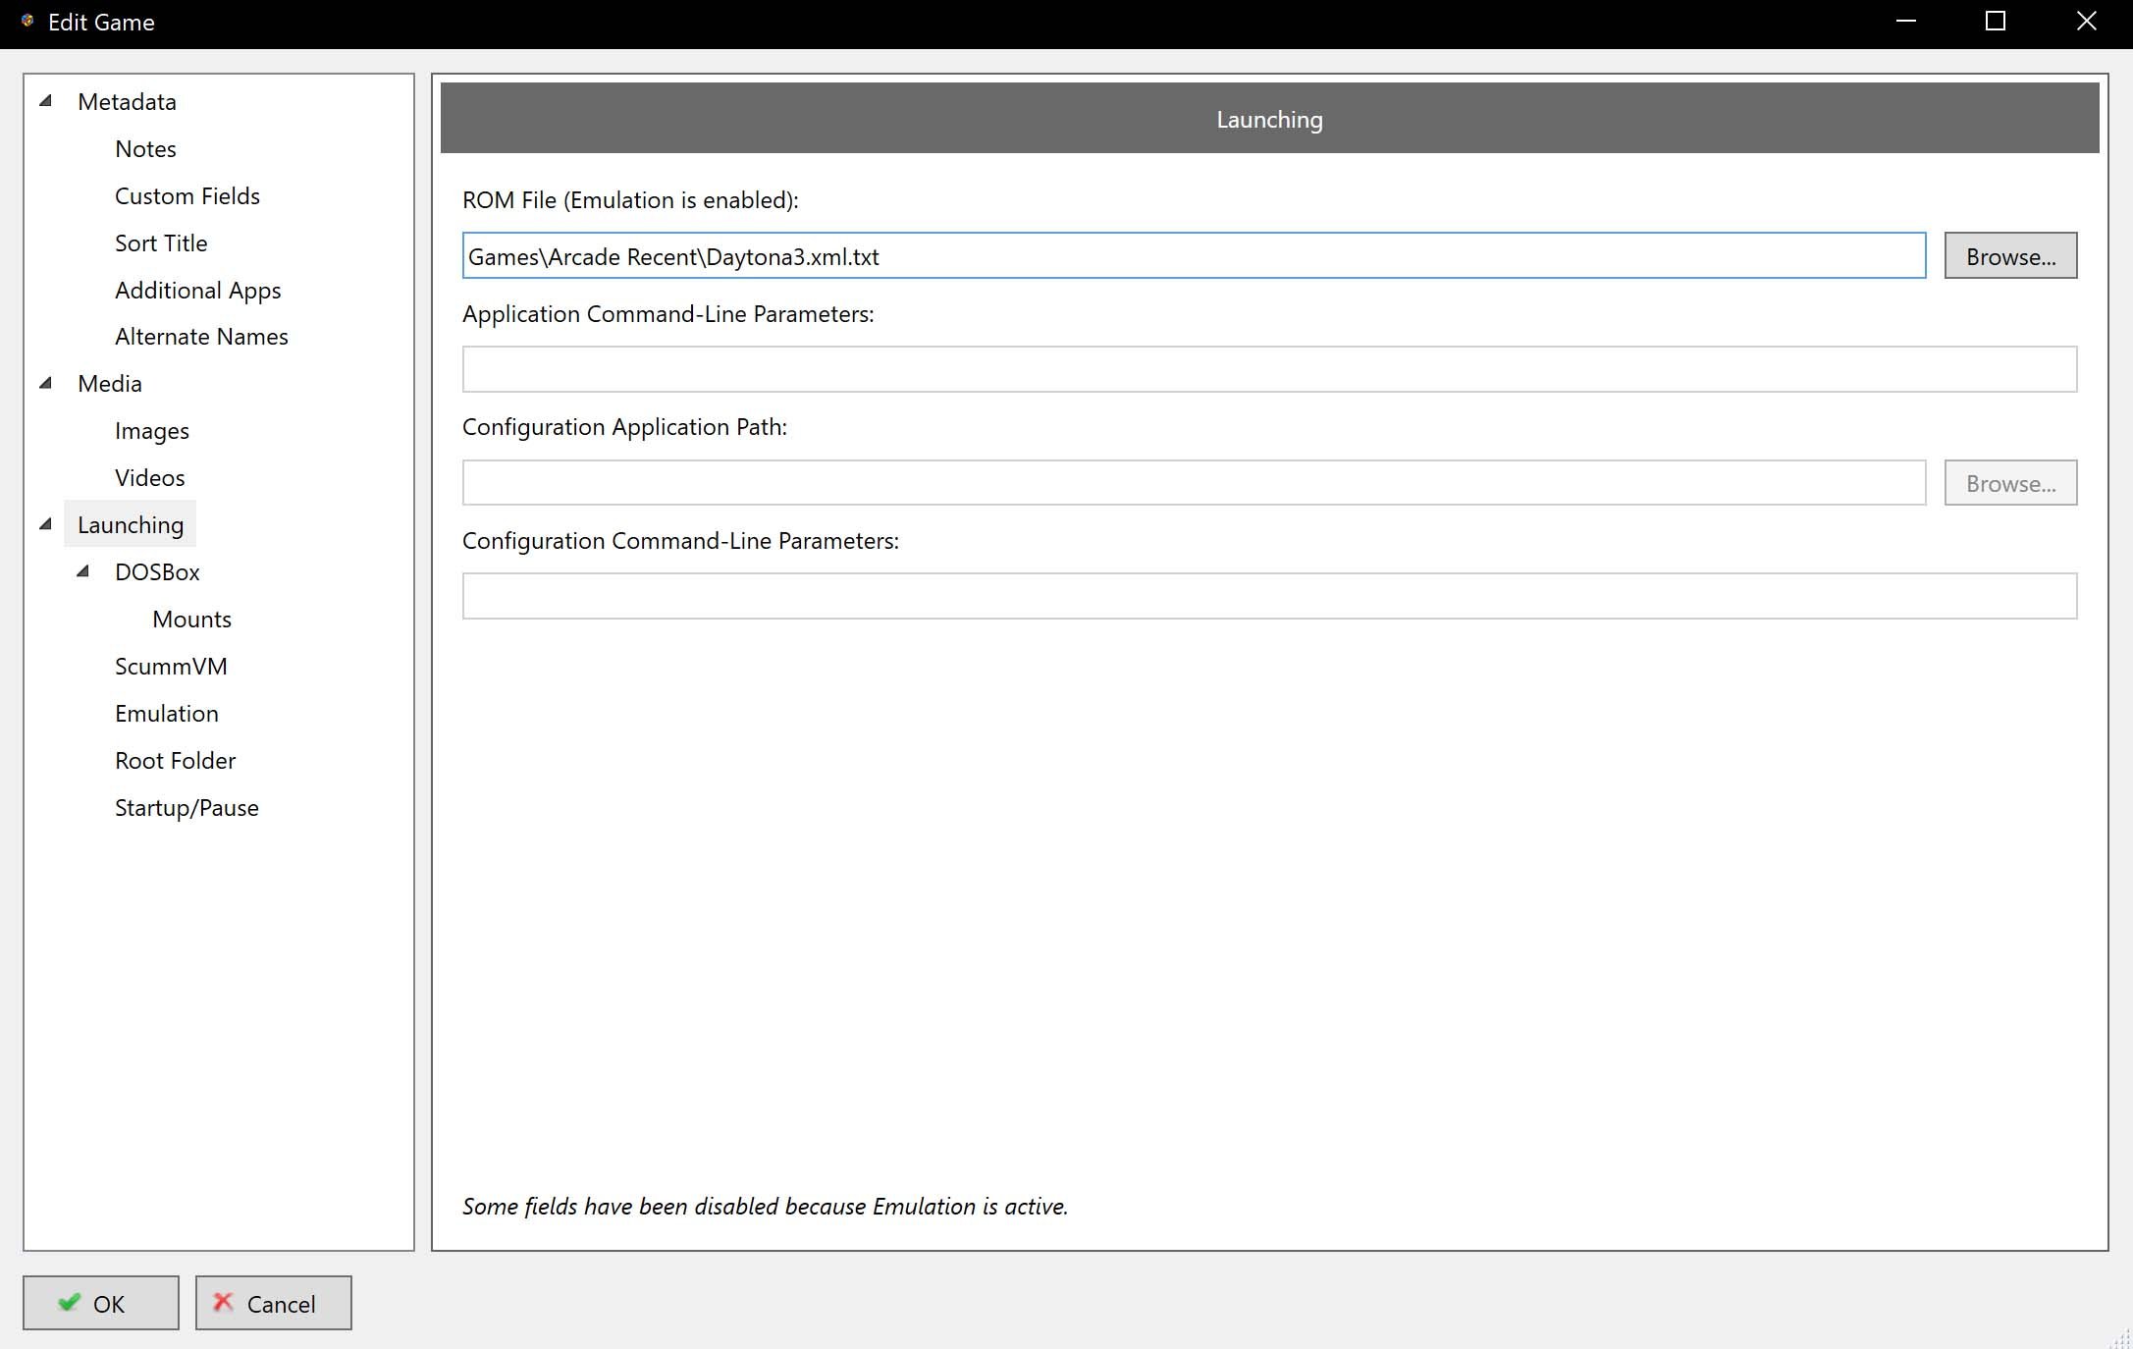Select the Emulation settings item
2133x1349 pixels.
click(x=166, y=714)
